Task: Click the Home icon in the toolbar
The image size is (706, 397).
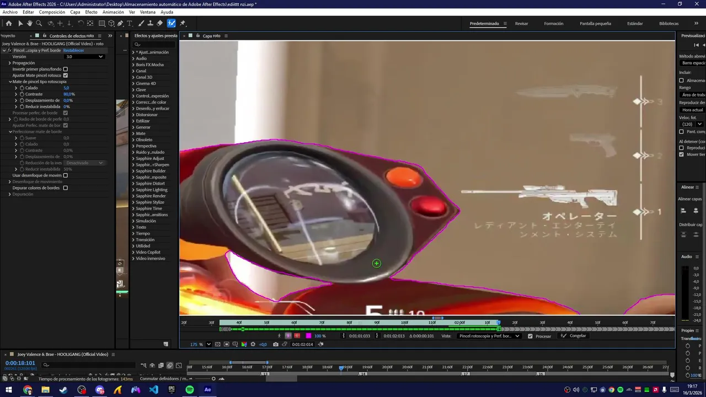Action: (8, 23)
